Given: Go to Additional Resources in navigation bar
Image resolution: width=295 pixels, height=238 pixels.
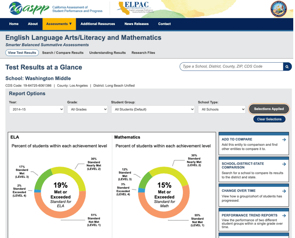Looking at the screenshot, I should click(x=97, y=24).
